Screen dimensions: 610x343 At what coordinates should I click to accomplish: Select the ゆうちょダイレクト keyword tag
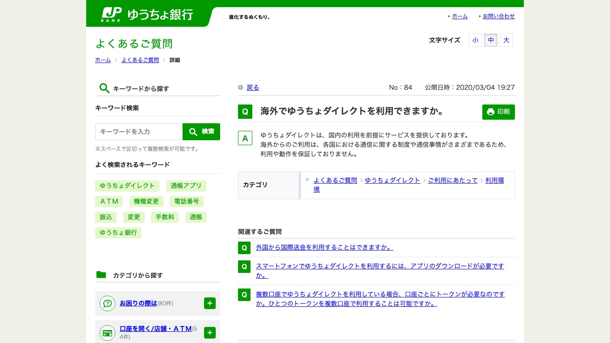[127, 186]
